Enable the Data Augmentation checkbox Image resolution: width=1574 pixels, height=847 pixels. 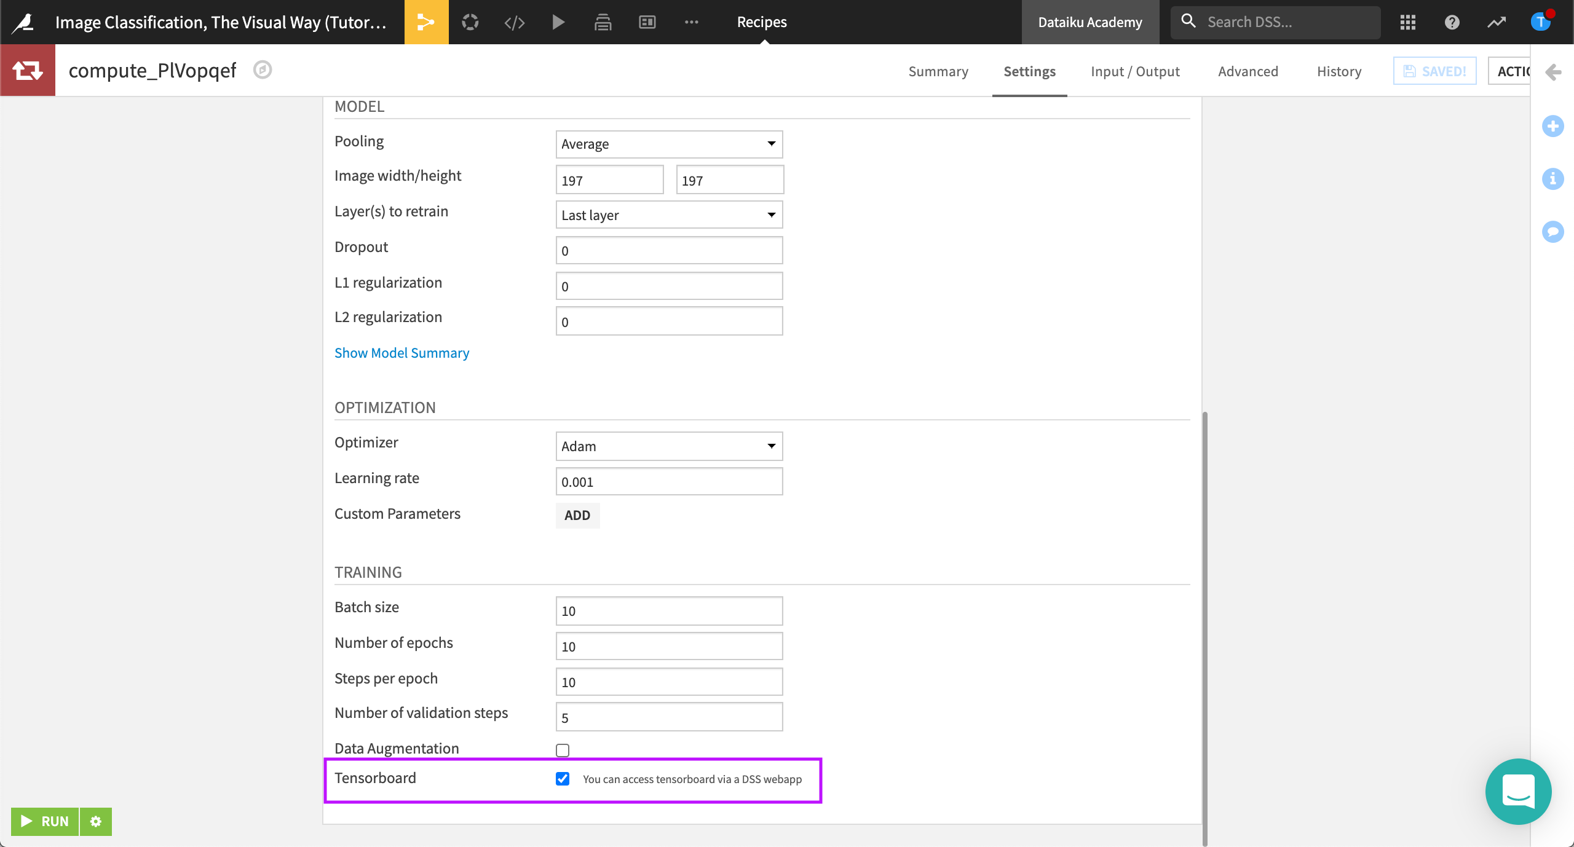pyautogui.click(x=562, y=749)
